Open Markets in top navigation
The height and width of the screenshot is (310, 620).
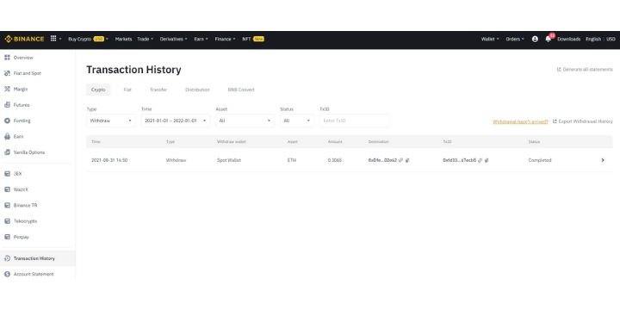[123, 39]
